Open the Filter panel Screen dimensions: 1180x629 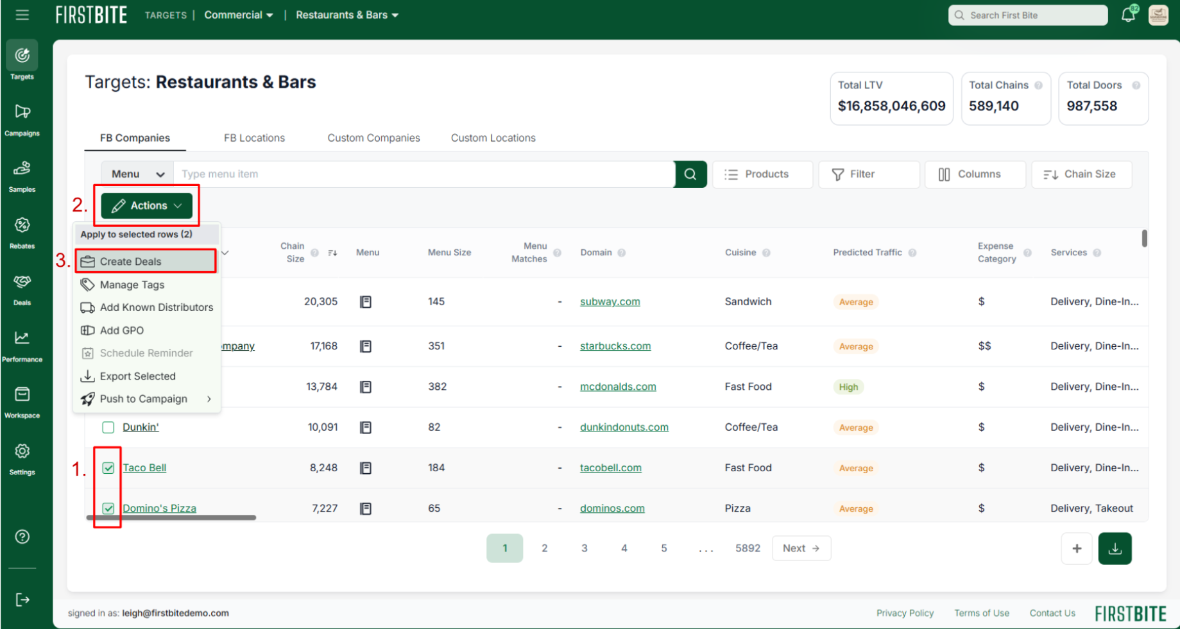868,174
